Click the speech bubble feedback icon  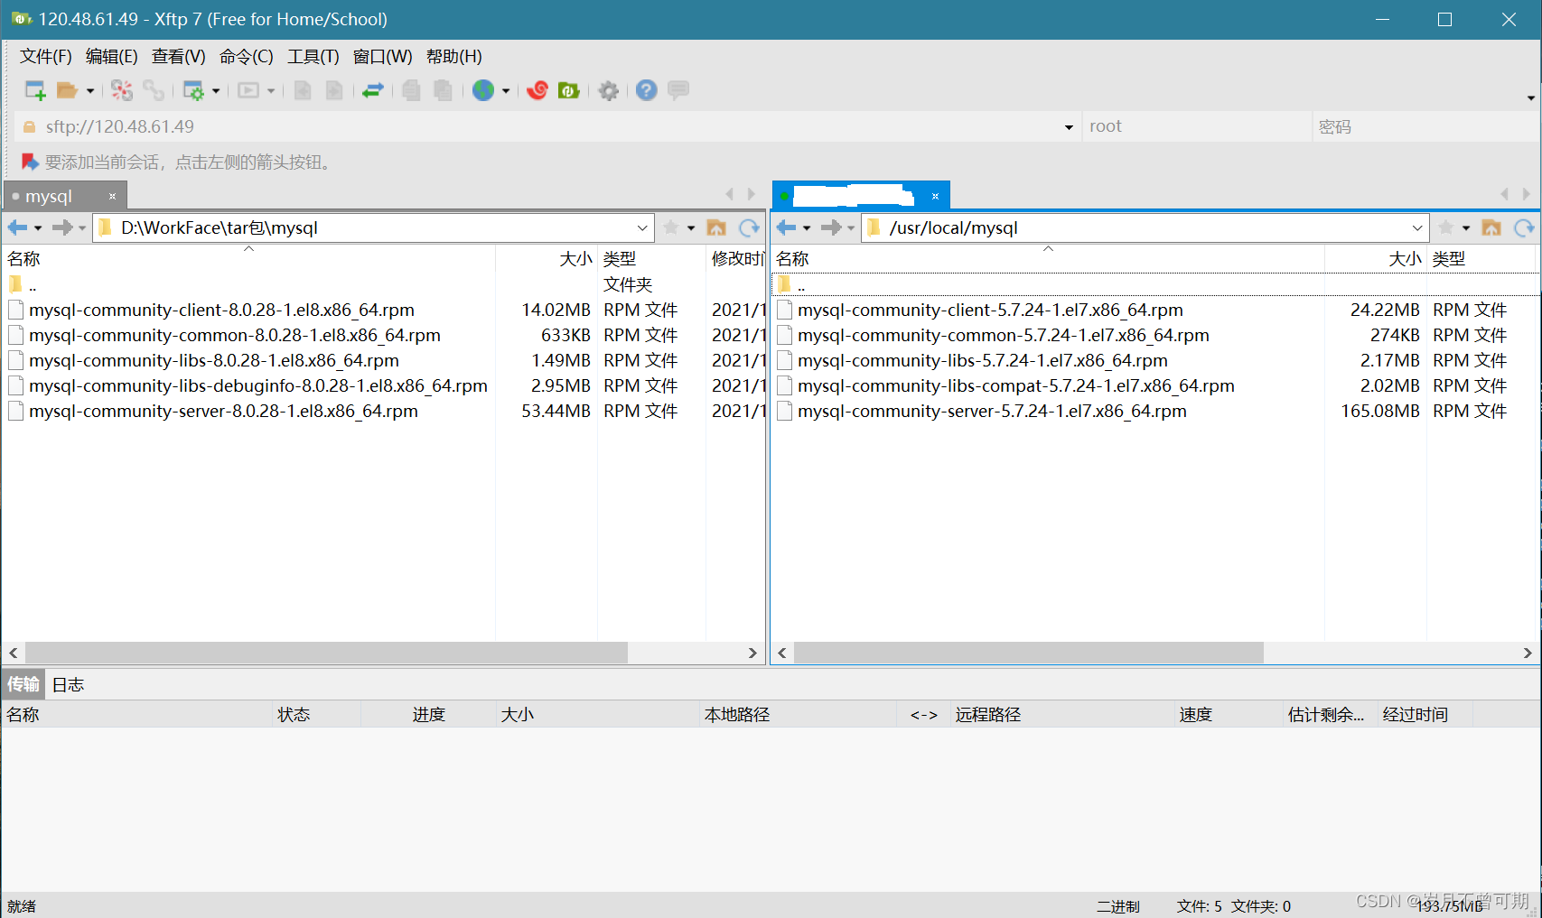tap(678, 90)
